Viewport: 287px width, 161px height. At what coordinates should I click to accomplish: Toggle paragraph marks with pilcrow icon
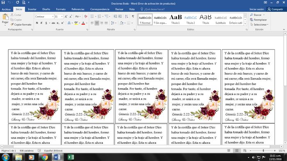[x=133, y=16]
